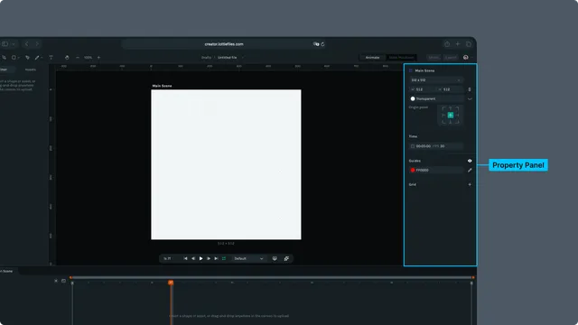578x325 pixels.
Task: Click the creator.lottiefiles.com address bar
Action: 224,44
